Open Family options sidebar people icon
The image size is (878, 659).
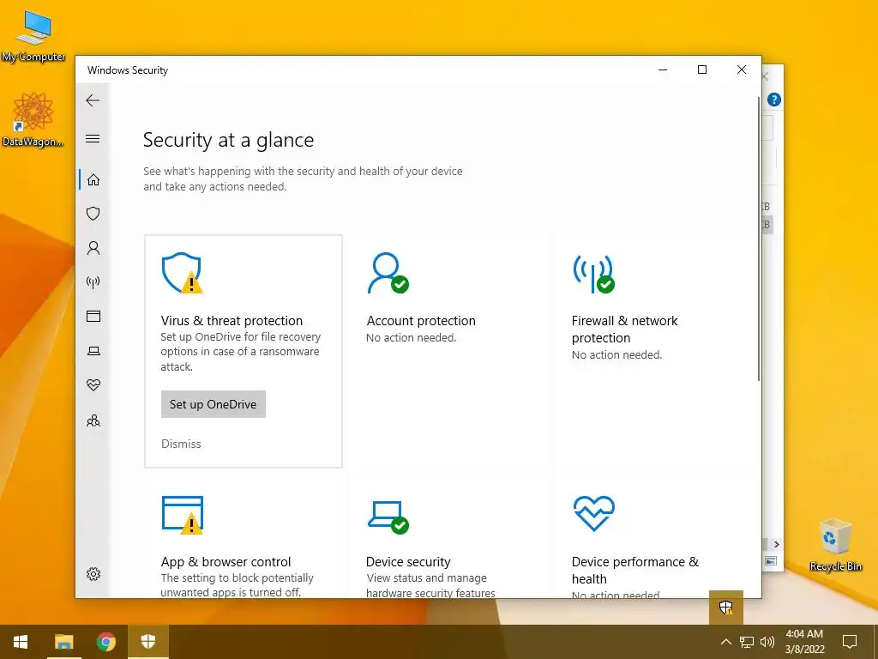93,420
